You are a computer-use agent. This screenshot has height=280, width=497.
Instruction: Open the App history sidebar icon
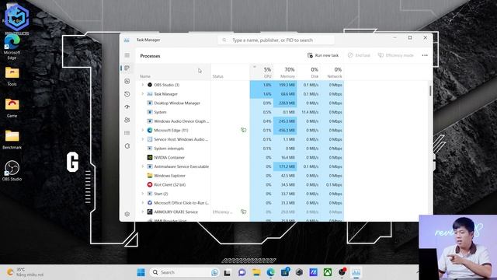pyautogui.click(x=127, y=94)
